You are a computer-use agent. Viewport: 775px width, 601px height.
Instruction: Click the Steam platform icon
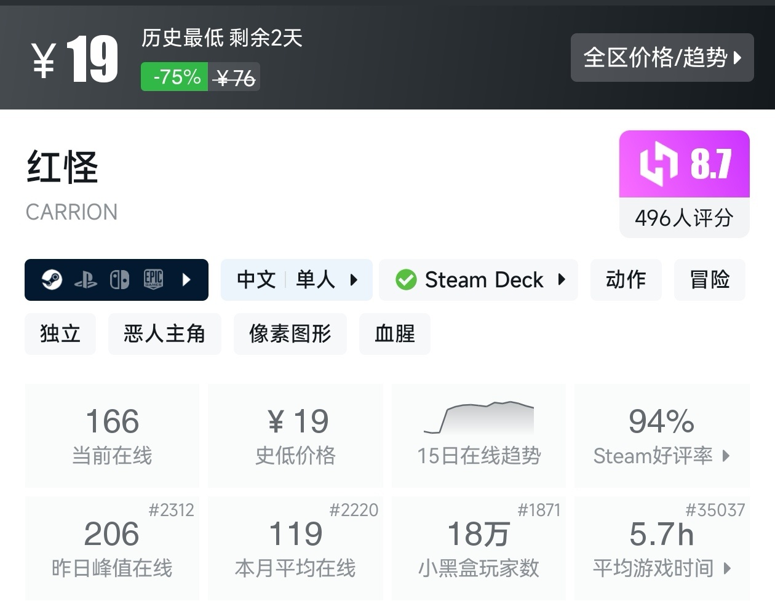point(52,280)
